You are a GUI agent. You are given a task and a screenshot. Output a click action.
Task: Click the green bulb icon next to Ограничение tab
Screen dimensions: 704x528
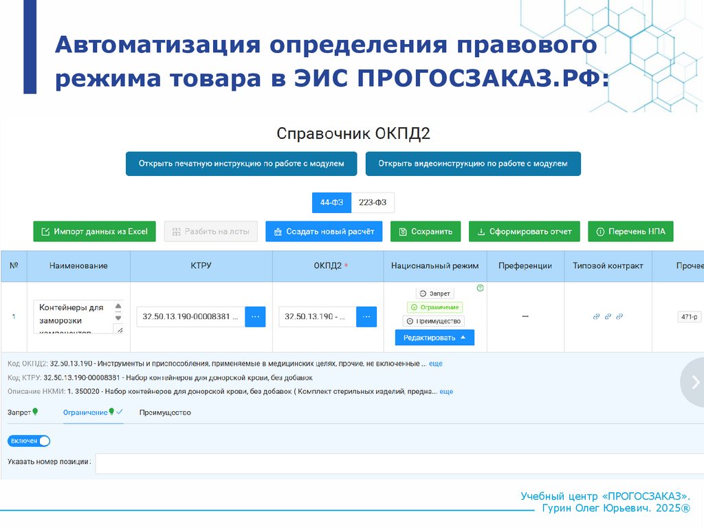click(111, 411)
